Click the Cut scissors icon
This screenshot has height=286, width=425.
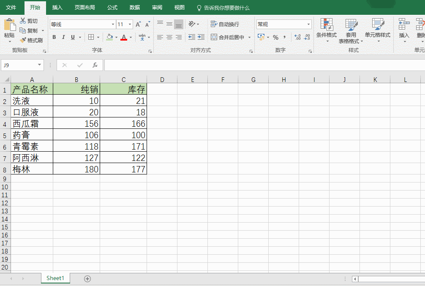[23, 21]
